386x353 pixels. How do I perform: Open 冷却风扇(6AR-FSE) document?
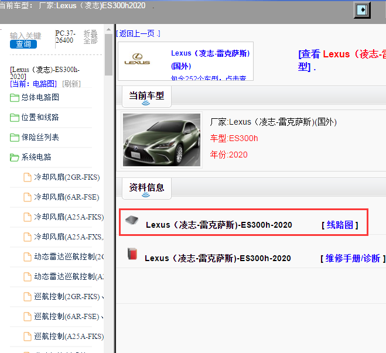pyautogui.click(x=66, y=197)
